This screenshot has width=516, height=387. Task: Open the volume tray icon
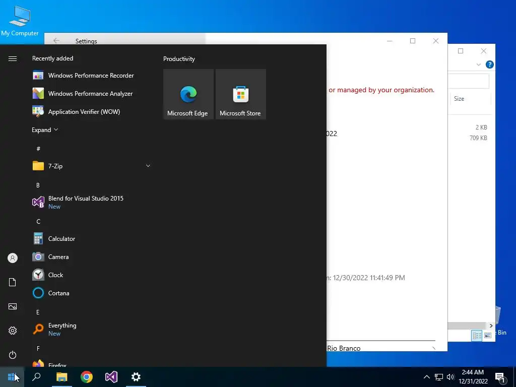click(450, 377)
